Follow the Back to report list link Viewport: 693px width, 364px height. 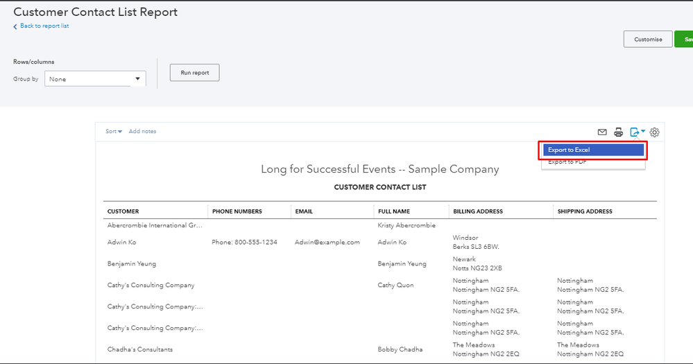[44, 26]
